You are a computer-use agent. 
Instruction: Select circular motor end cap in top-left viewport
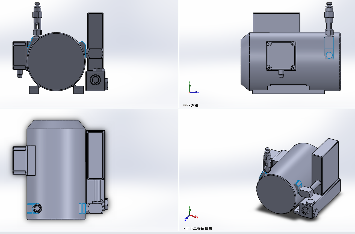tap(56, 62)
